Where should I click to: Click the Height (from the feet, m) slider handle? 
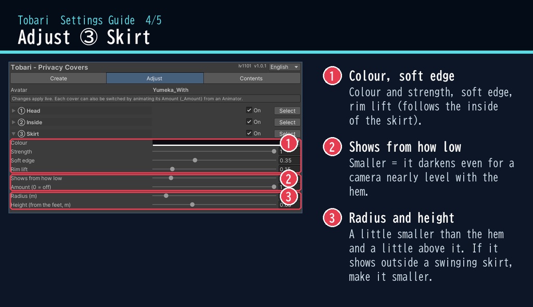point(193,205)
